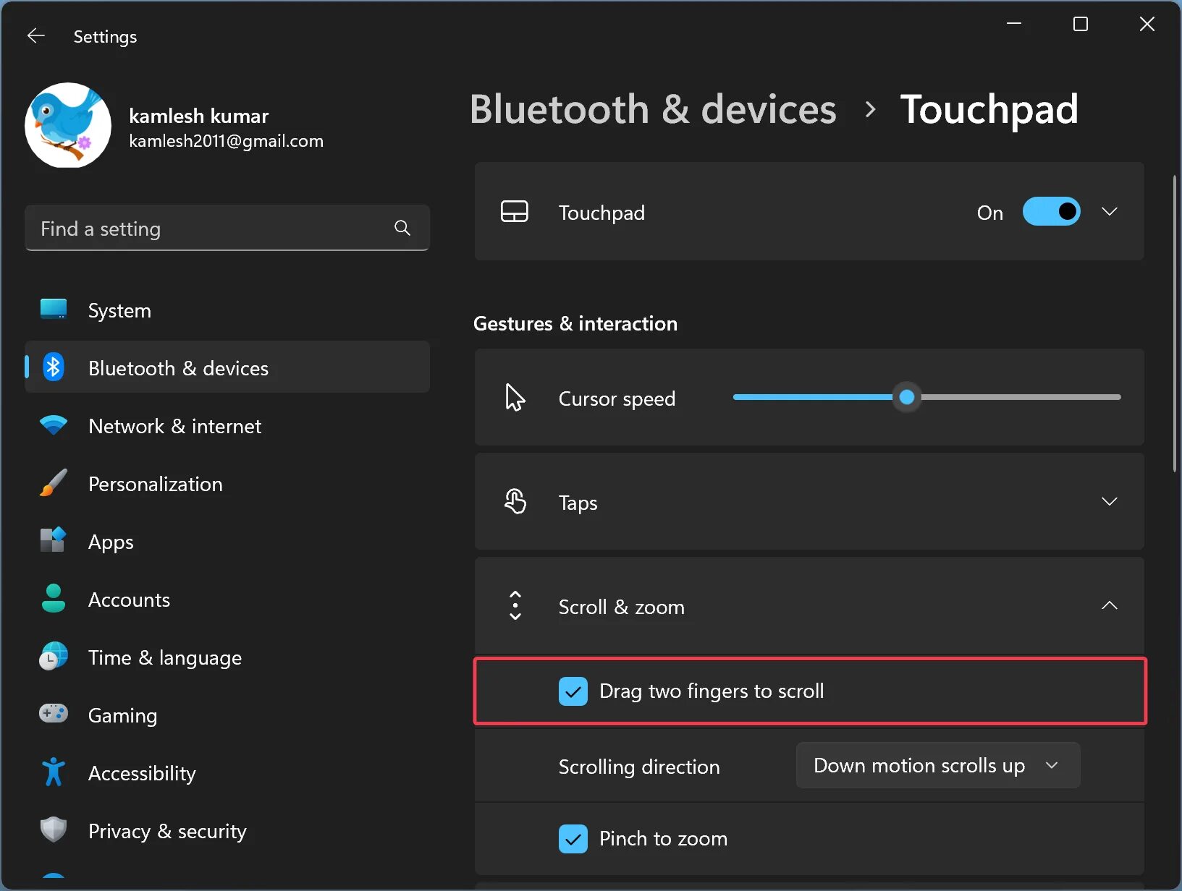Viewport: 1182px width, 891px height.
Task: Click the back arrow icon in Settings
Action: pyautogui.click(x=35, y=36)
